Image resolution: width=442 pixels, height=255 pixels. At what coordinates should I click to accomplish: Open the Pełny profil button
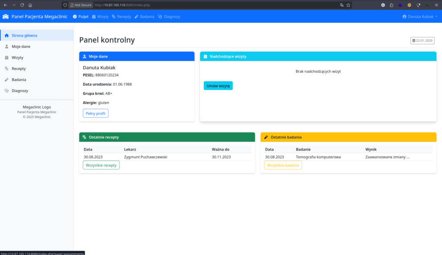click(95, 113)
